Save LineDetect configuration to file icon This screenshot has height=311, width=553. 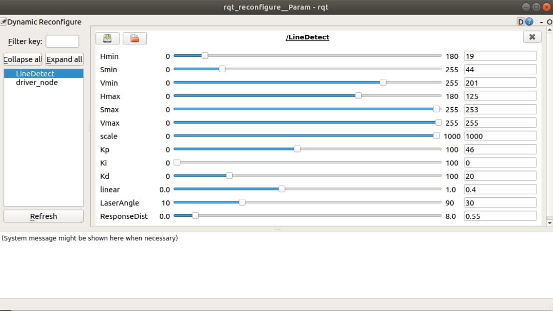107,38
